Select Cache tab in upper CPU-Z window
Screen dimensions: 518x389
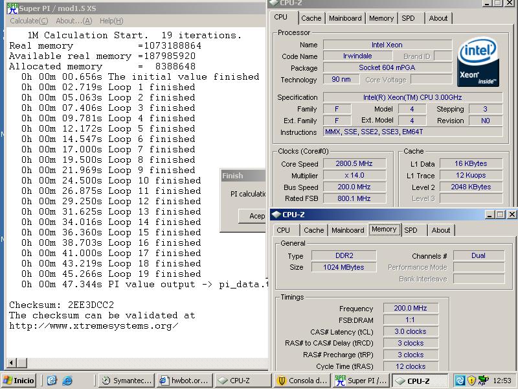point(311,18)
